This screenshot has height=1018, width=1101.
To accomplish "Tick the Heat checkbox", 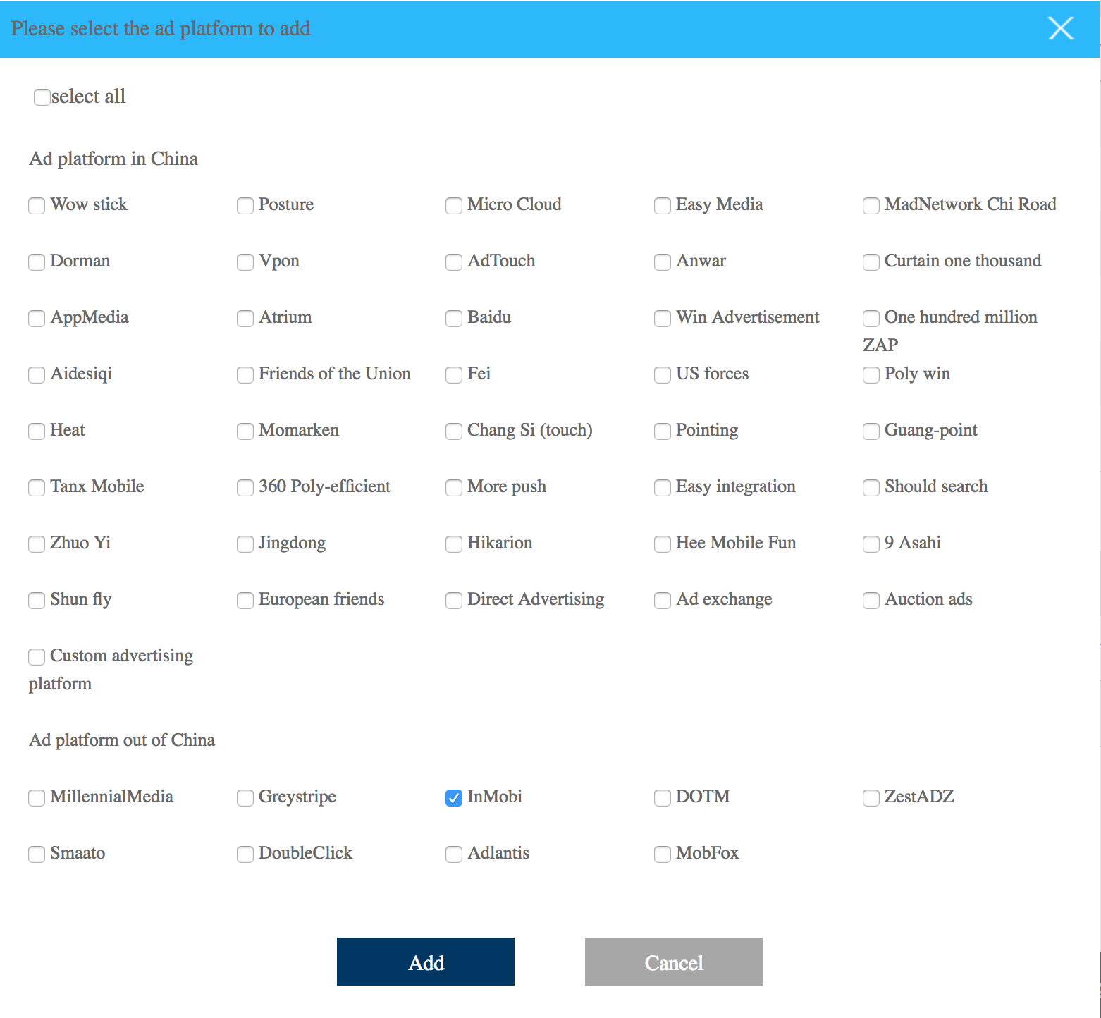I will 37,431.
